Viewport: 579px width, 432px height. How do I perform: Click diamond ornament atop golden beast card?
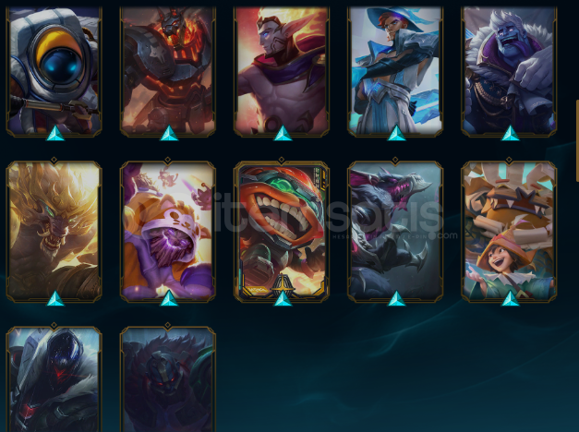coord(54,161)
